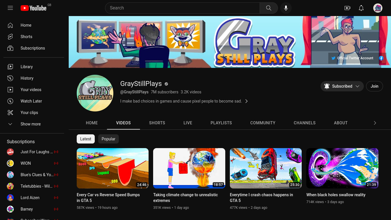
Task: Click verified badge next to GrayStillPlays
Action: click(166, 84)
